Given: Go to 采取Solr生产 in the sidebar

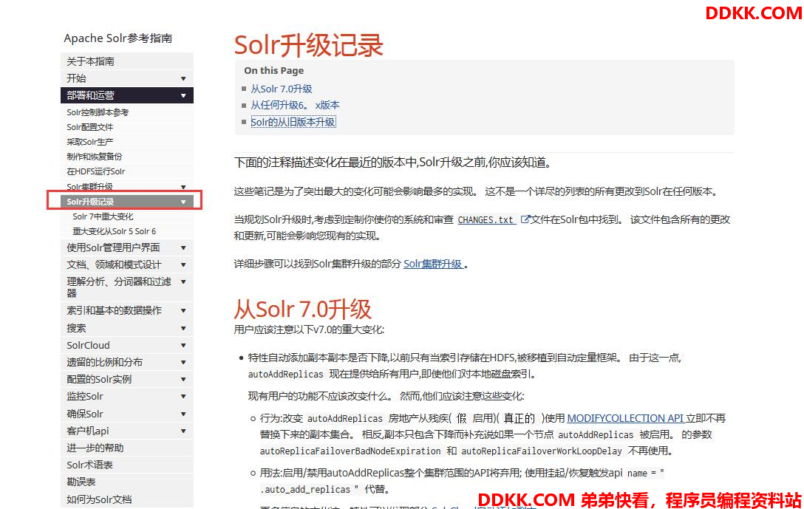Looking at the screenshot, I should click(x=127, y=142).
